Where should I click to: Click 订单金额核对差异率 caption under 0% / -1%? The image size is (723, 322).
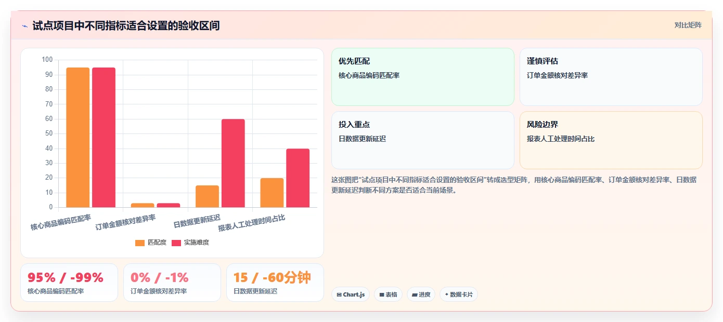click(159, 291)
